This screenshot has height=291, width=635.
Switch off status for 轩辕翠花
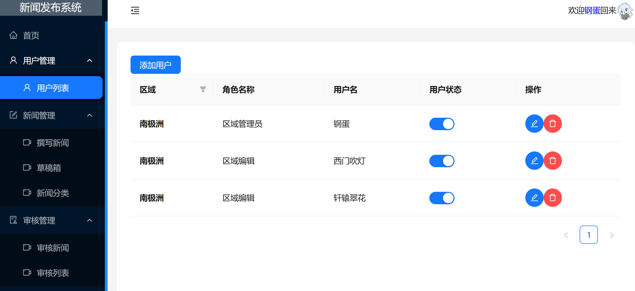(442, 198)
